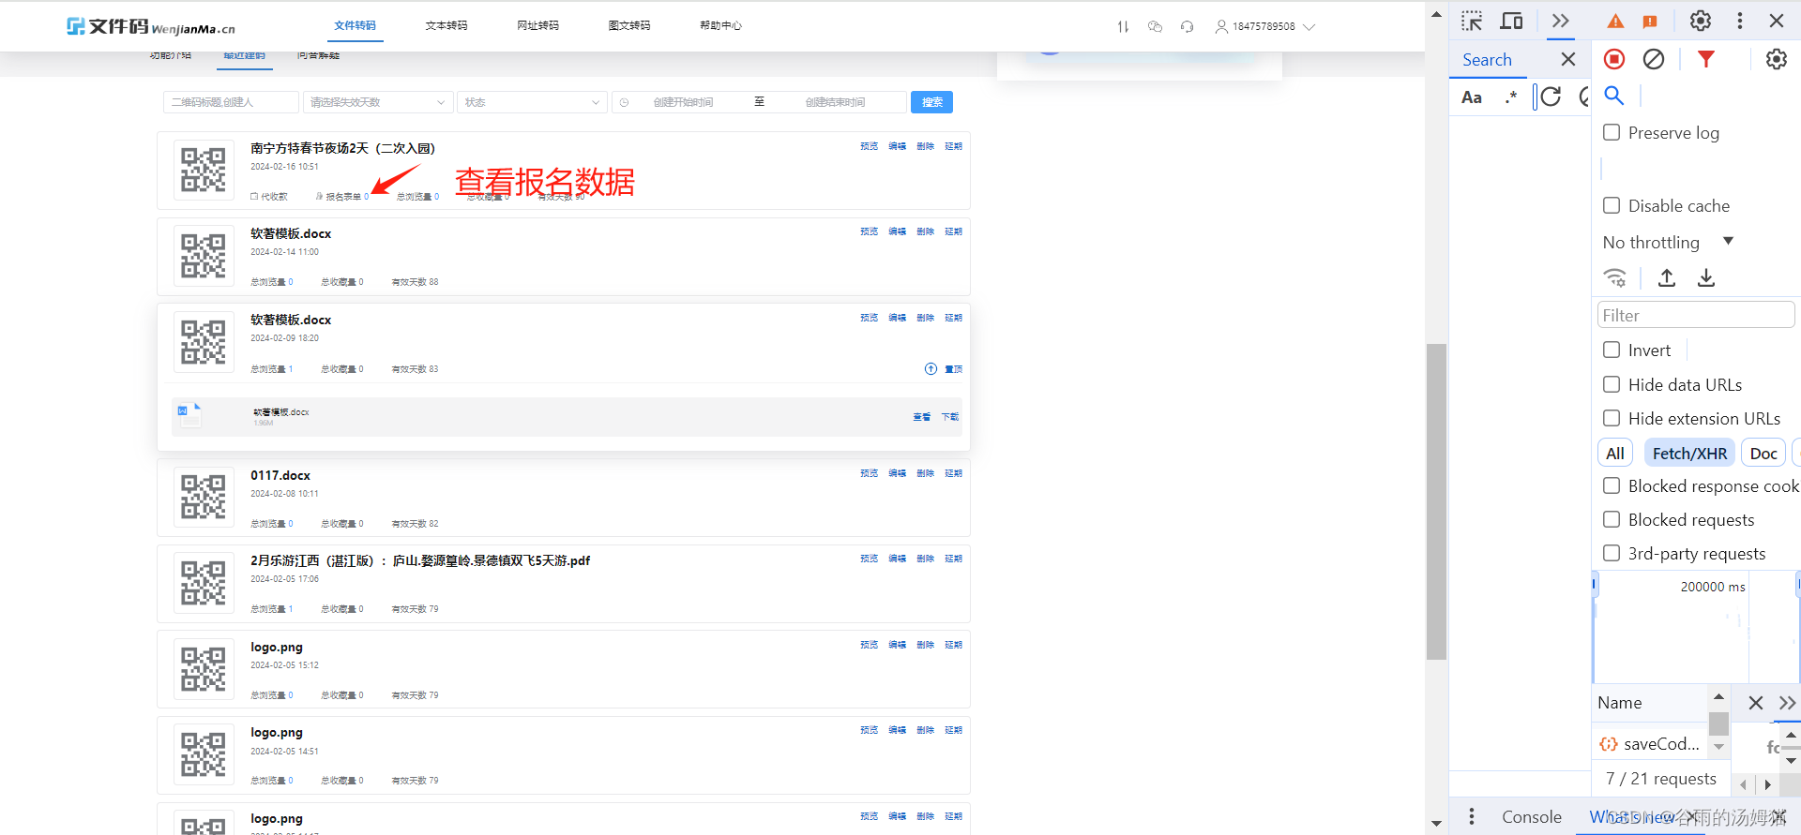Image resolution: width=1801 pixels, height=835 pixels.
Task: Toggle the device toolbar icon
Action: (1511, 21)
